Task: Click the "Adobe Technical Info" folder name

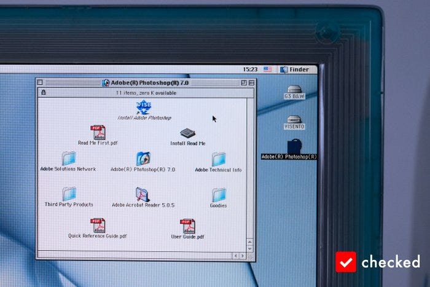Action: click(x=218, y=170)
